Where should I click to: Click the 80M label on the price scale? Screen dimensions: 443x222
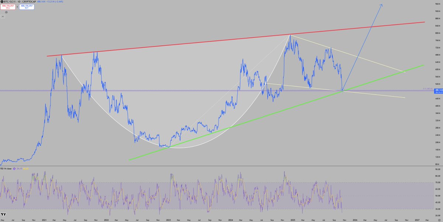[437, 164]
